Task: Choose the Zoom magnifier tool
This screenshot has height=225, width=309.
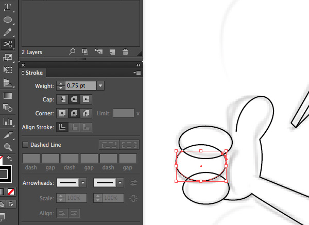Action: [x=8, y=147]
